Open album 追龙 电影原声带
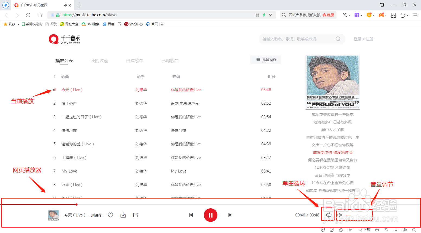The image size is (421, 233). [x=185, y=103]
